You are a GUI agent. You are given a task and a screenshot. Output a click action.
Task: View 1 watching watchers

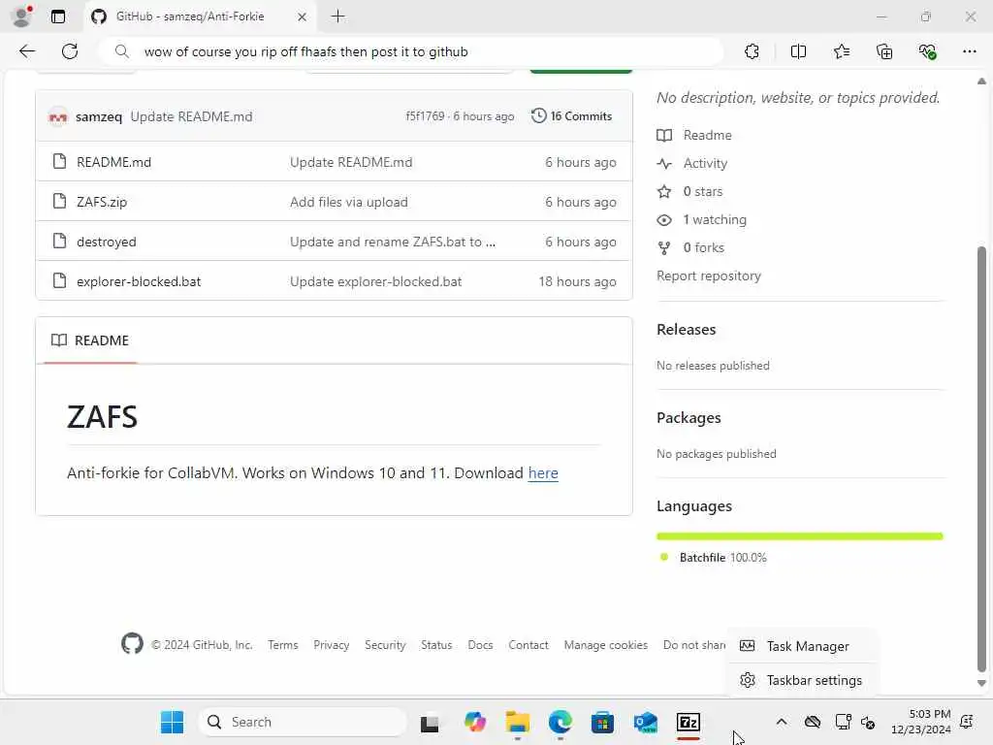pyautogui.click(x=702, y=220)
